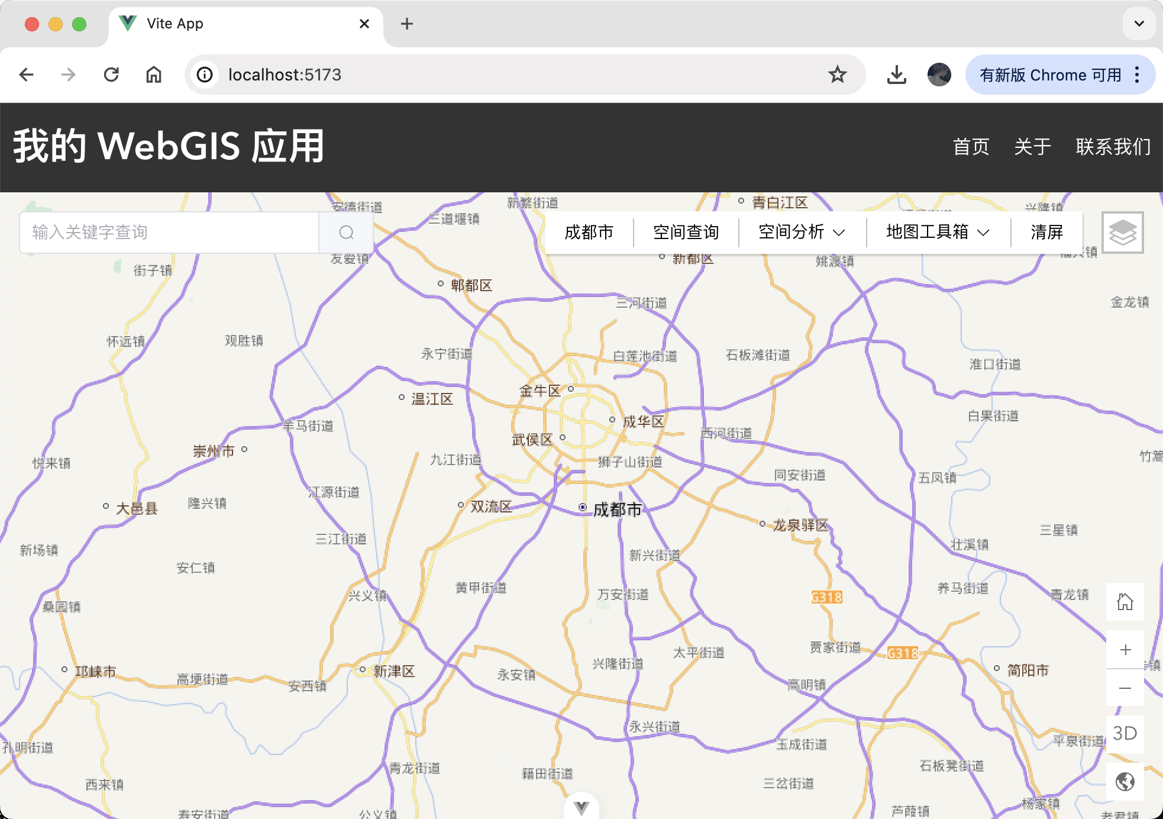Click the 温江区 map label
The width and height of the screenshot is (1163, 819).
(432, 399)
